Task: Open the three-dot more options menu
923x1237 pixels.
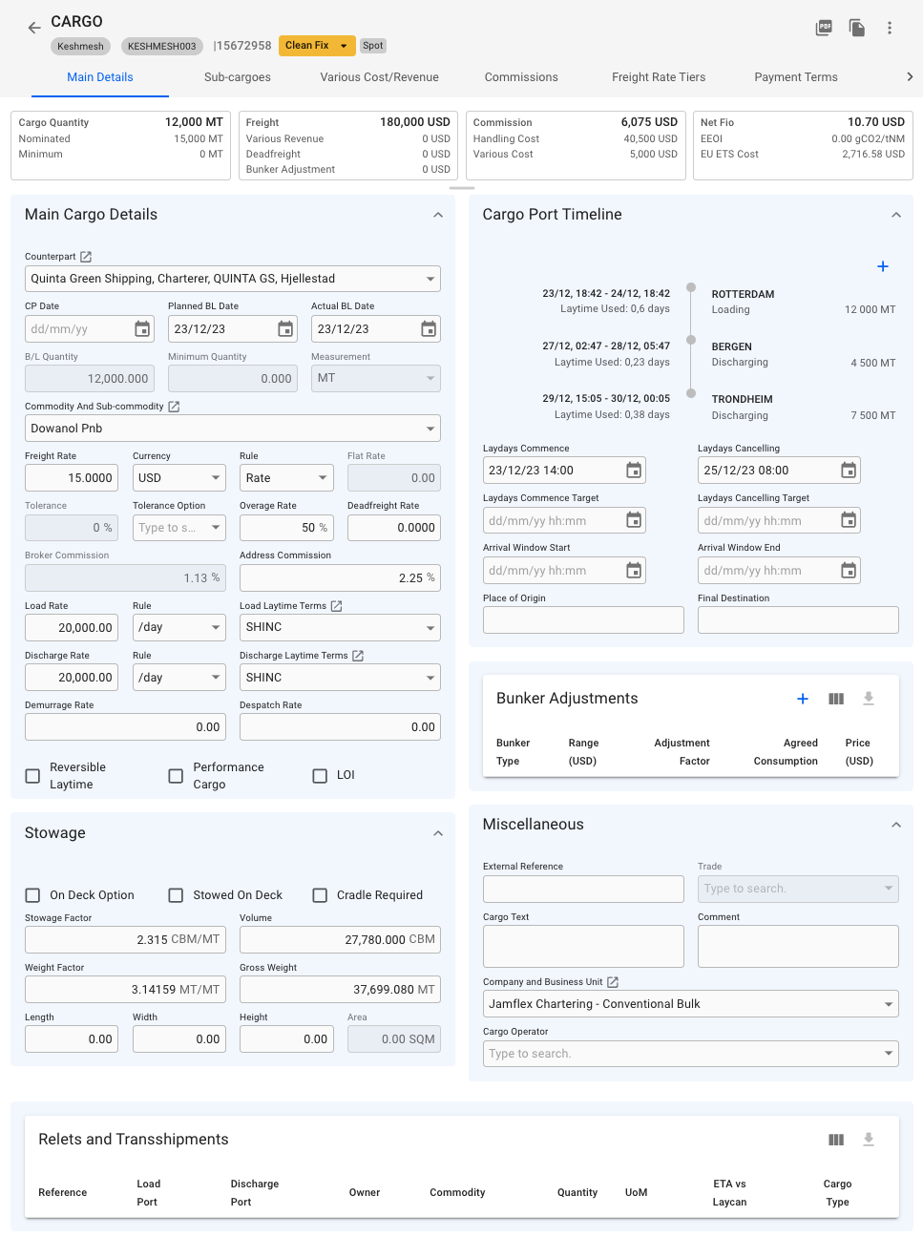Action: pyautogui.click(x=890, y=28)
